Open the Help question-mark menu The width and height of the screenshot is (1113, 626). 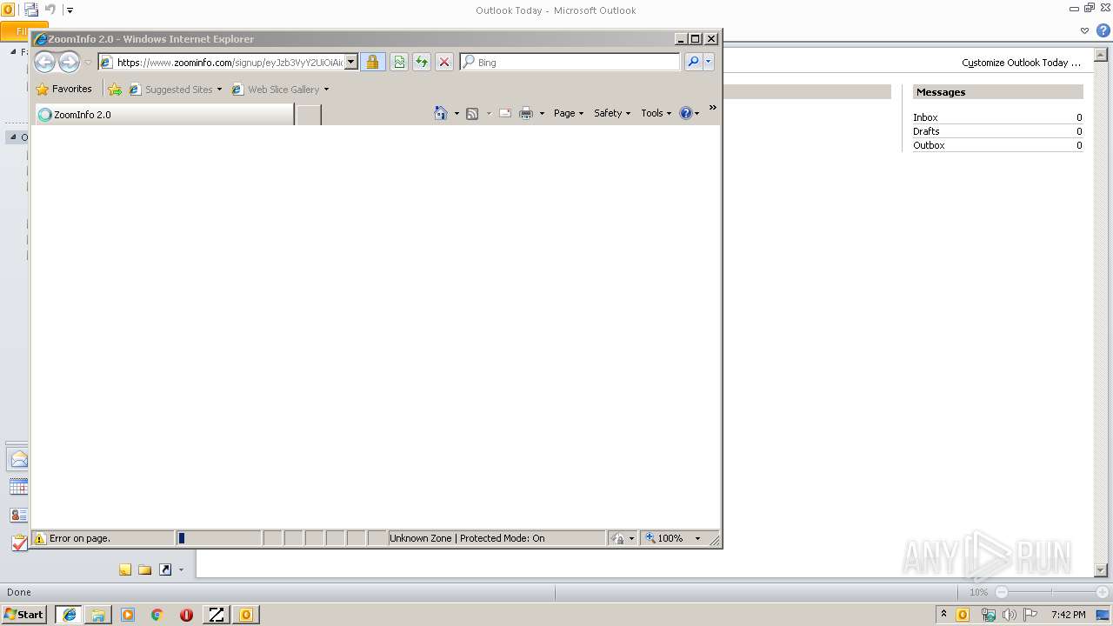(690, 113)
